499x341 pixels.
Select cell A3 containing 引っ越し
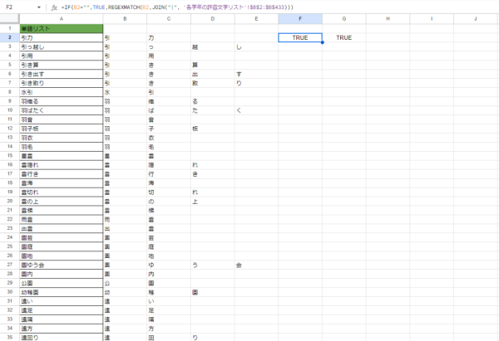tap(61, 46)
